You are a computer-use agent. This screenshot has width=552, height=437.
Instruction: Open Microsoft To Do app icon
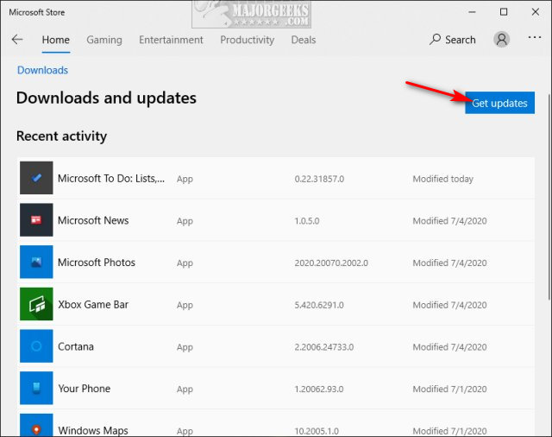36,178
